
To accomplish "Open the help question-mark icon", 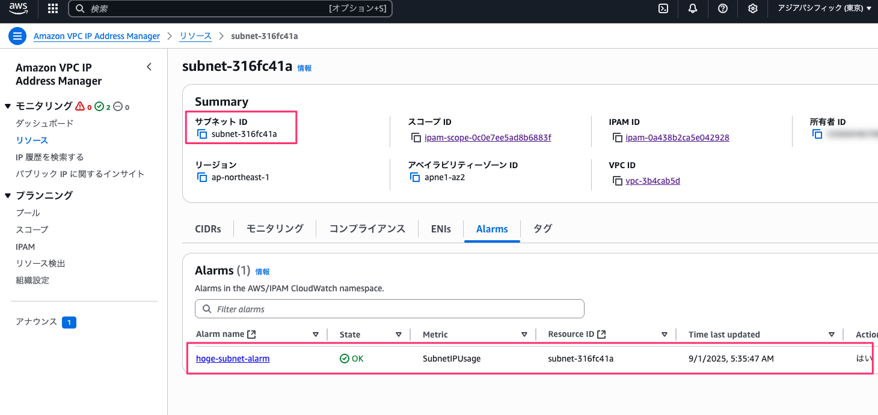I will [x=723, y=8].
